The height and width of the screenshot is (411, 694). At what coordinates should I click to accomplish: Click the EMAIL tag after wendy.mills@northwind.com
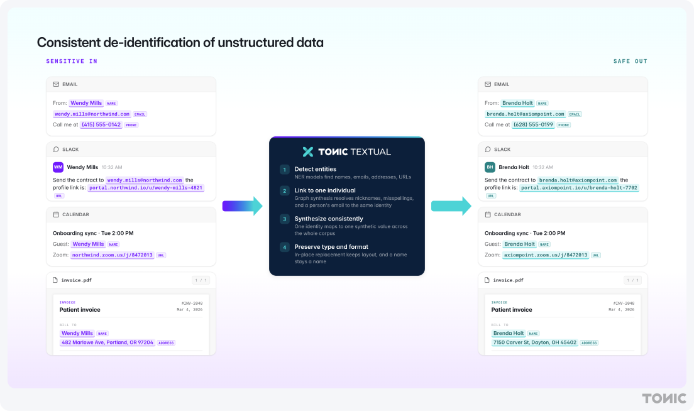coord(140,114)
